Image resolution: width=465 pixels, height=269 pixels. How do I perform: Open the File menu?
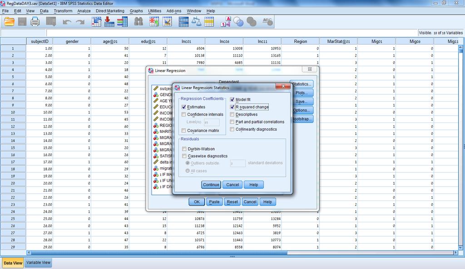click(x=5, y=11)
